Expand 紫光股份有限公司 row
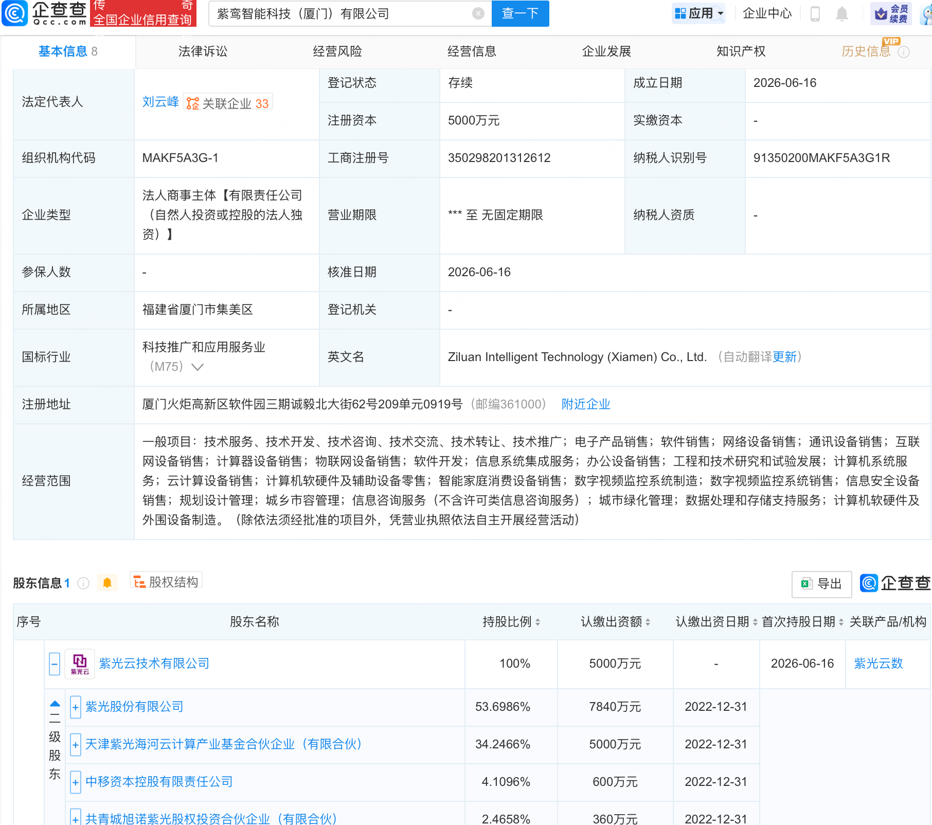This screenshot has height=825, width=932. point(76,707)
